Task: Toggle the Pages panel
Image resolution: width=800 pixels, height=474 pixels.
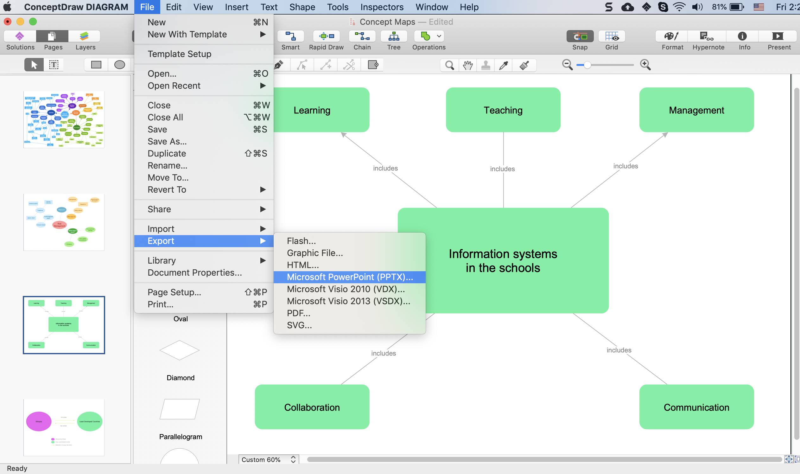Action: tap(53, 37)
